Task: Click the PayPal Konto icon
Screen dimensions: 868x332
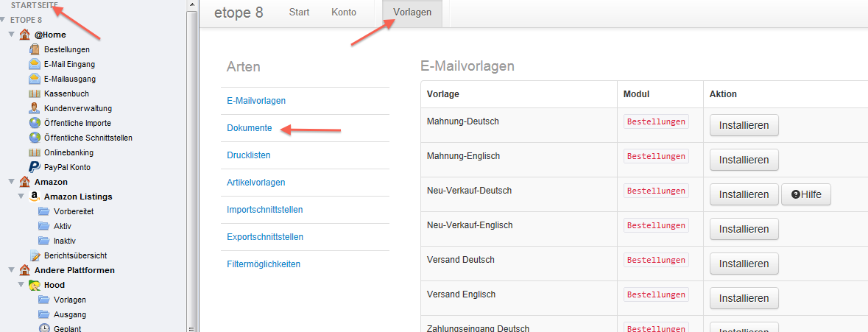Action: coord(35,167)
